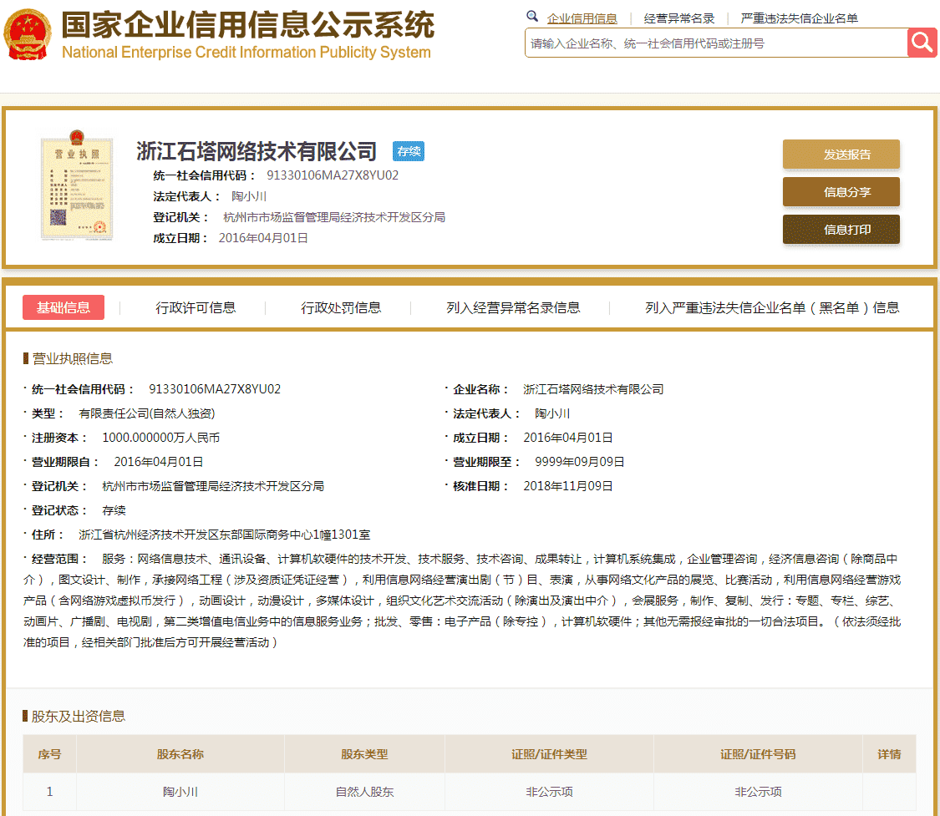Click the 自然人股东 cell
The width and height of the screenshot is (940, 816).
click(x=364, y=792)
